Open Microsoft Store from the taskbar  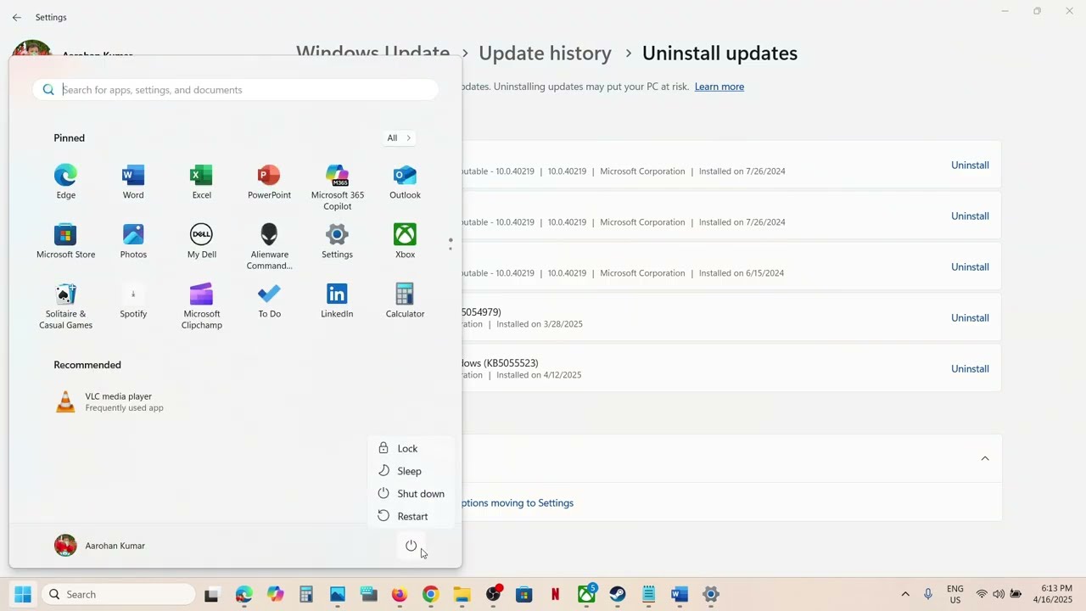pyautogui.click(x=523, y=594)
